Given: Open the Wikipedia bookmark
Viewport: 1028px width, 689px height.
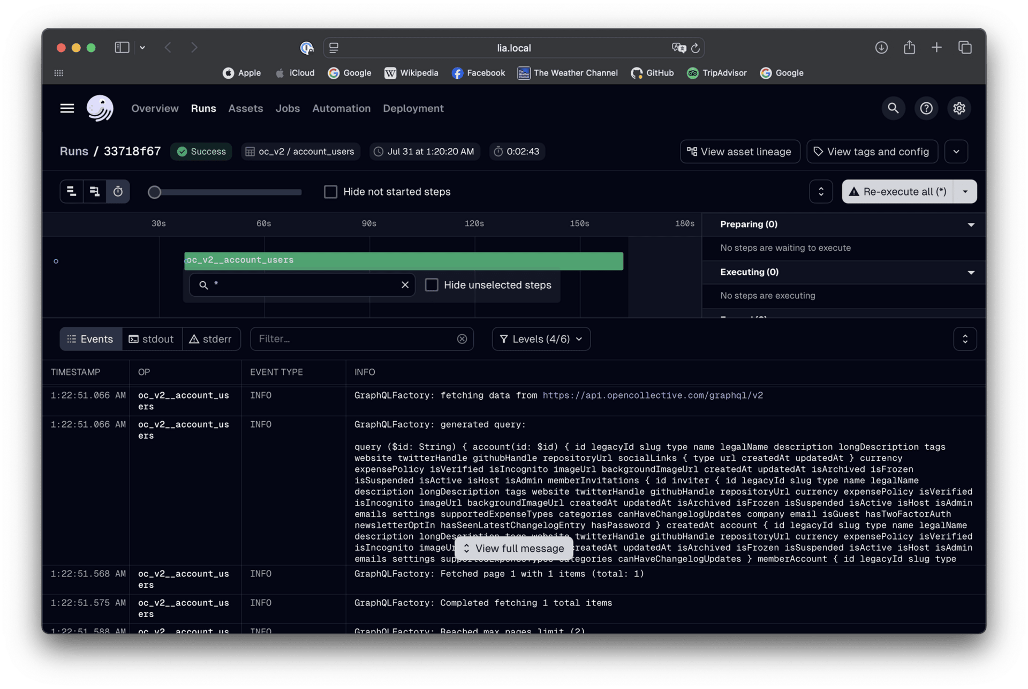Looking at the screenshot, I should (x=411, y=73).
